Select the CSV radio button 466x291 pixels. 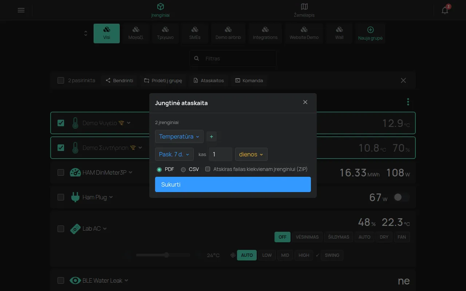click(183, 170)
